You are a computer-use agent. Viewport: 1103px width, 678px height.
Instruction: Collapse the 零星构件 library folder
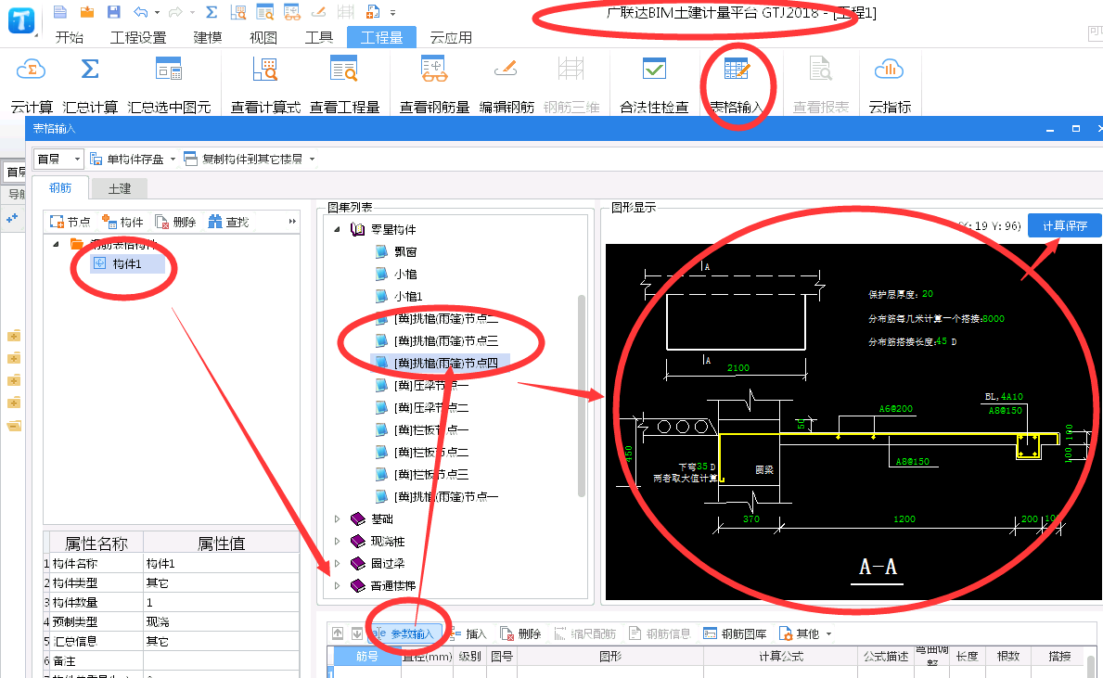(337, 229)
